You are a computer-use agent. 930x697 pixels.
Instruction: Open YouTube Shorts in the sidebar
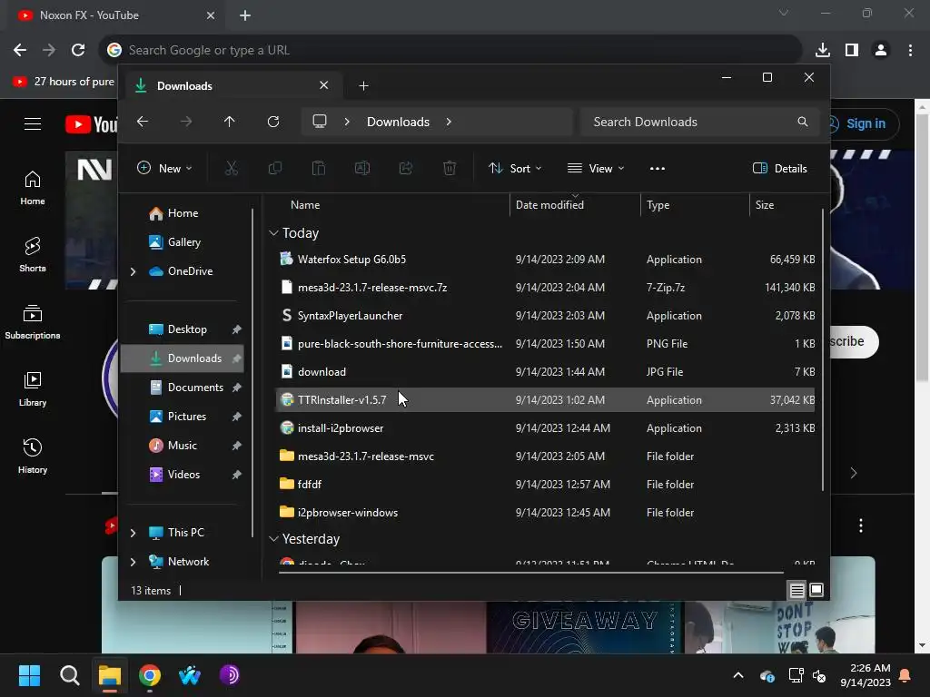(33, 254)
